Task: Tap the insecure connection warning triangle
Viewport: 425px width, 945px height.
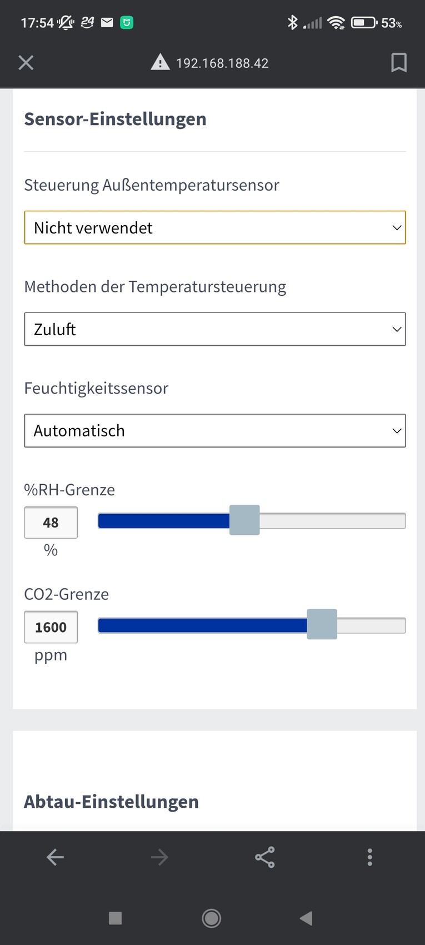Action: coord(160,62)
